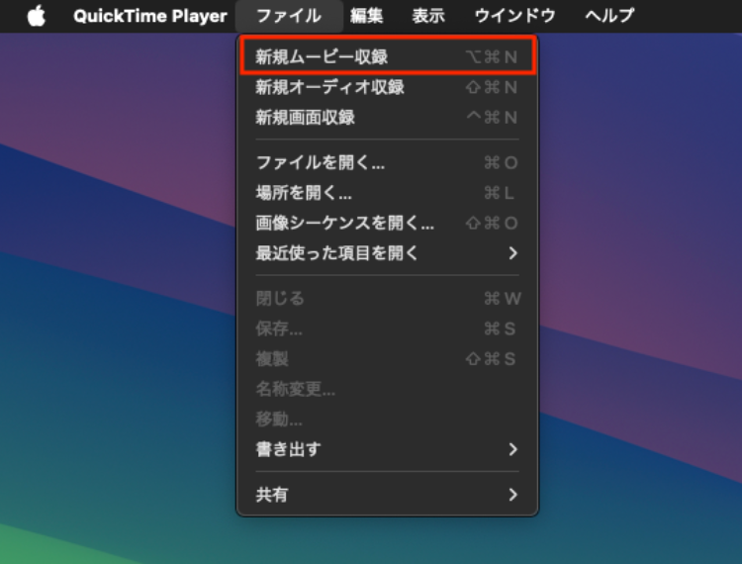Open the ヘルプ menu
The width and height of the screenshot is (742, 564).
[609, 16]
